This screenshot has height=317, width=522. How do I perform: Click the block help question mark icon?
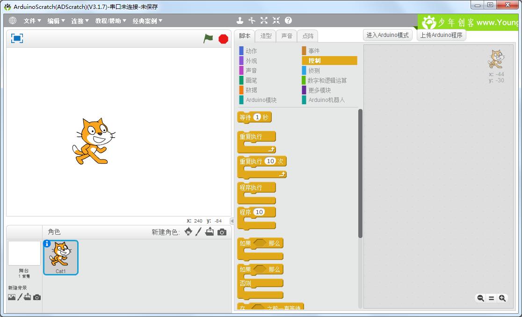tap(288, 21)
